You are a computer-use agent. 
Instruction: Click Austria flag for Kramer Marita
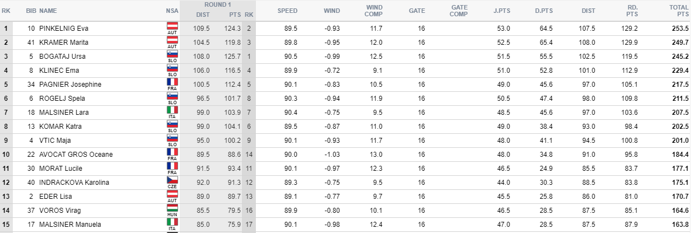tap(172, 40)
